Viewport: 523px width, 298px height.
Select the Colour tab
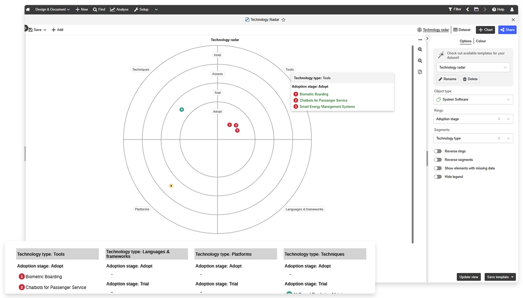click(481, 41)
